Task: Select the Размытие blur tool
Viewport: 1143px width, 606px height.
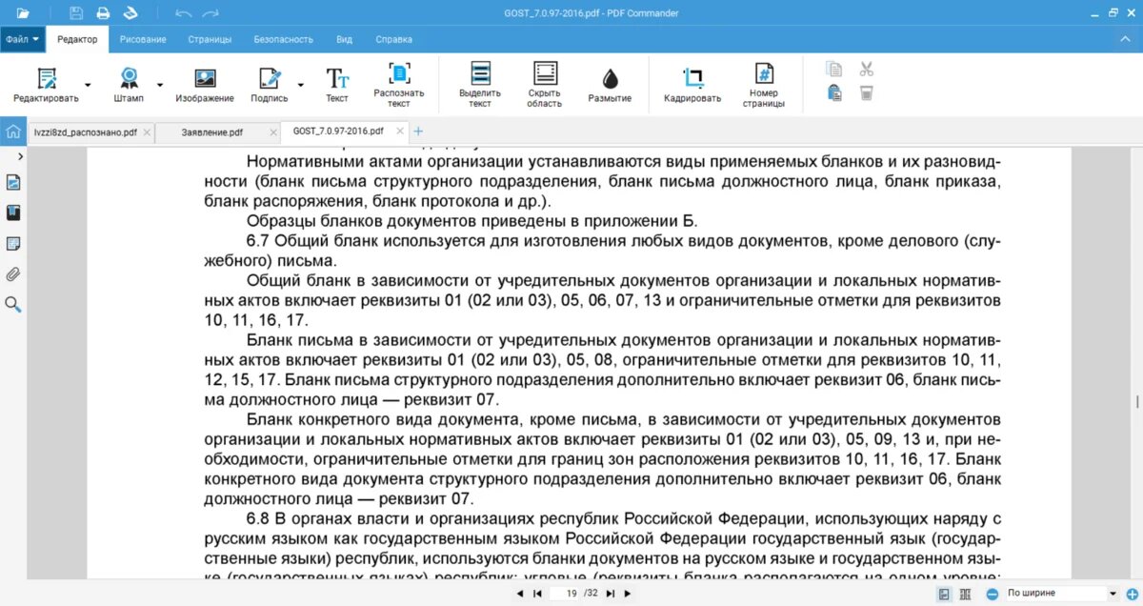Action: pos(610,84)
